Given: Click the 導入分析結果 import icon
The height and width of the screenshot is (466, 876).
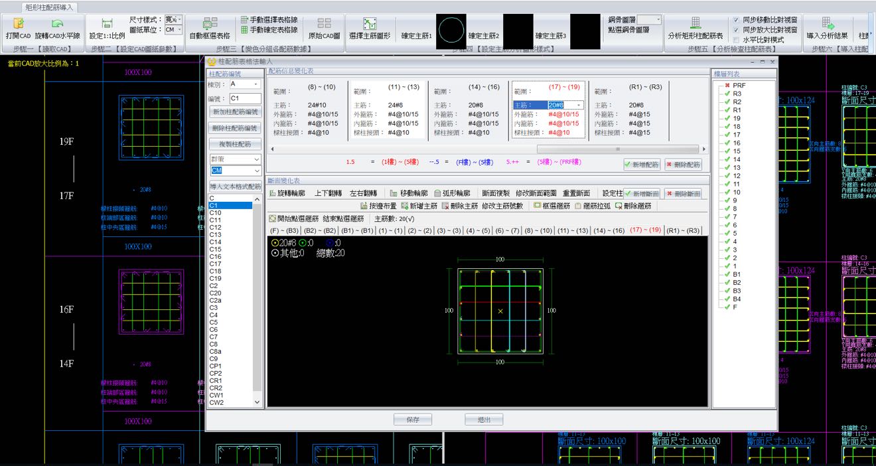Looking at the screenshot, I should 828,24.
